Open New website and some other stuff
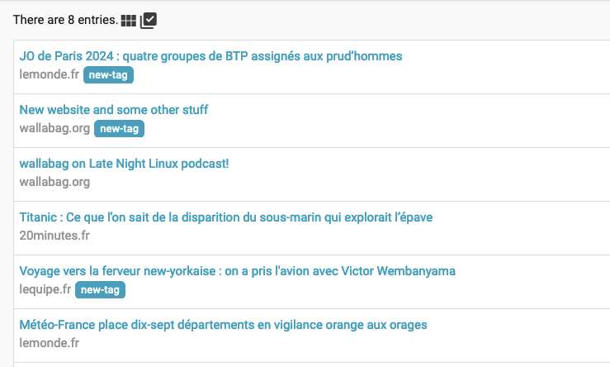The width and height of the screenshot is (610, 367). coord(114,110)
